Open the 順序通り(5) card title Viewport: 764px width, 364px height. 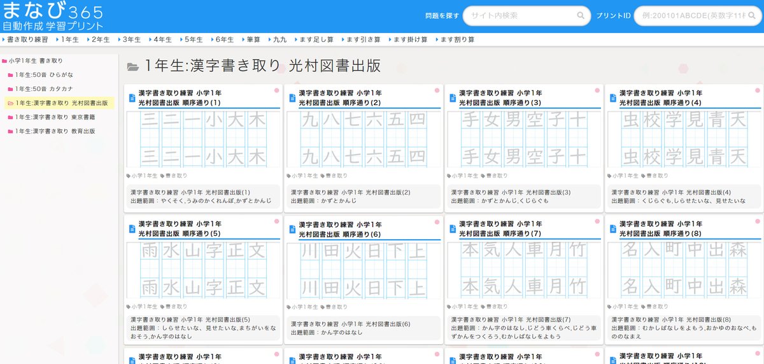180,228
